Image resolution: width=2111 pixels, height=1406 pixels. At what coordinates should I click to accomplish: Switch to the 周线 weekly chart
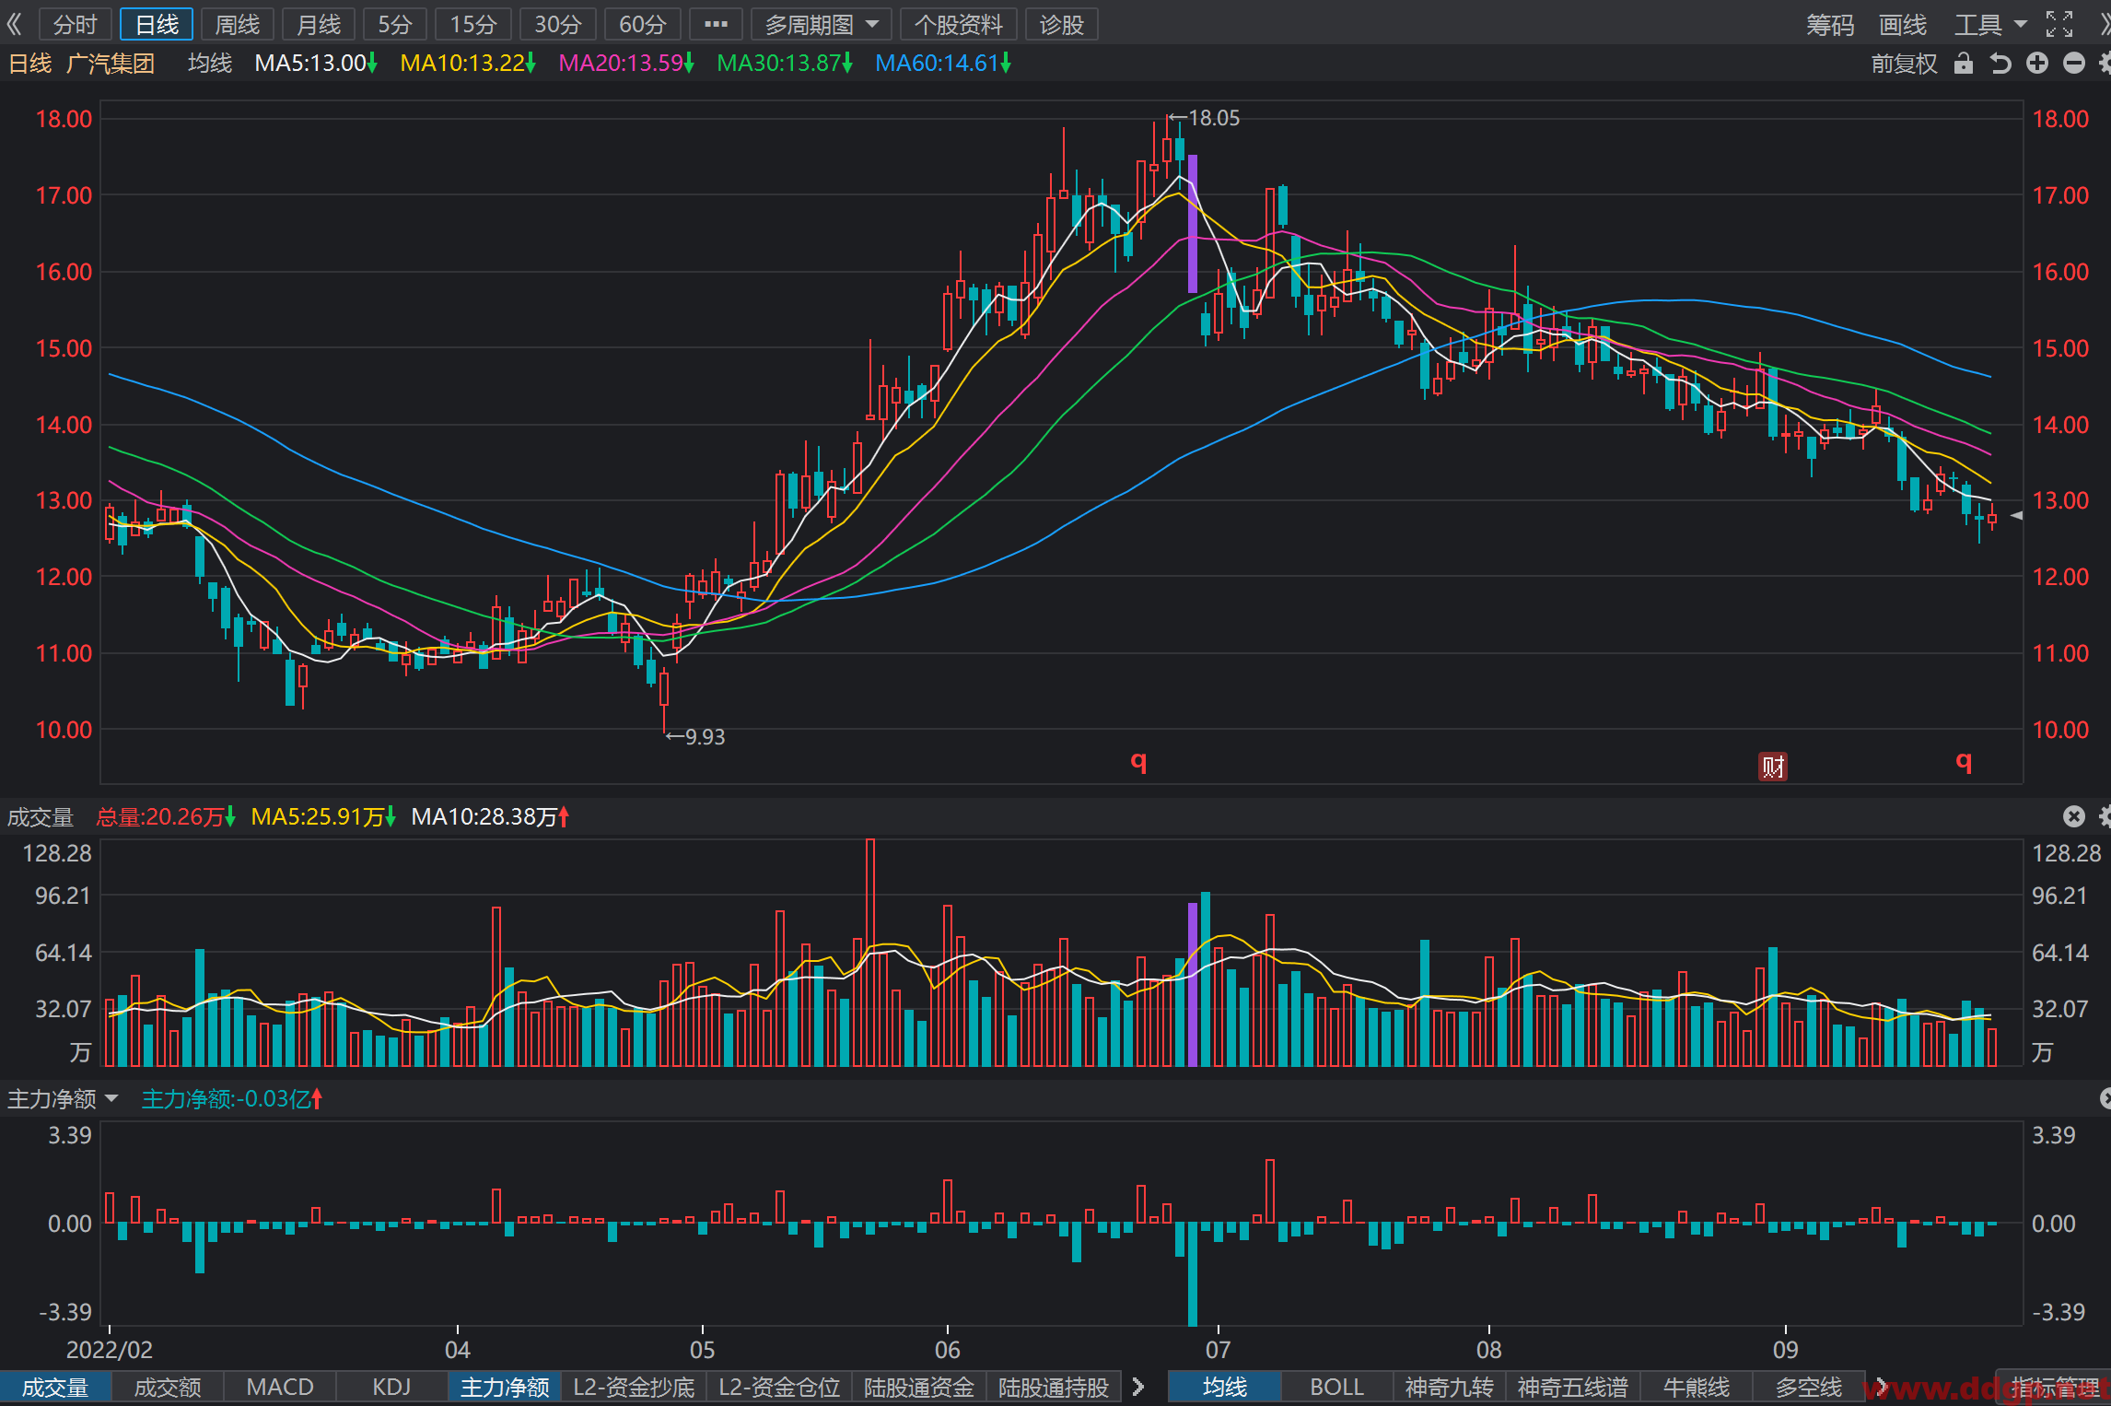coord(238,24)
